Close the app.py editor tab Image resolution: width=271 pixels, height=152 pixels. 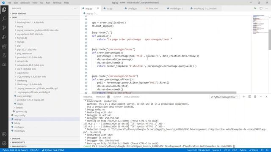[x=98, y=8]
